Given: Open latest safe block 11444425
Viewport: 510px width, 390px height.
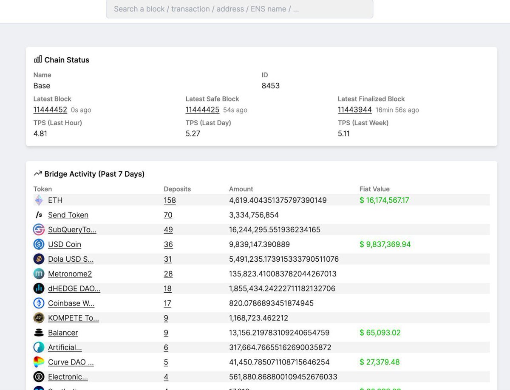Looking at the screenshot, I should pyautogui.click(x=202, y=110).
